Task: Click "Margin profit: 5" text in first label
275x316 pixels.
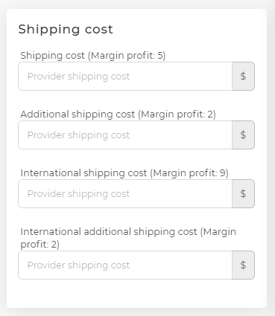Action: (x=127, y=56)
